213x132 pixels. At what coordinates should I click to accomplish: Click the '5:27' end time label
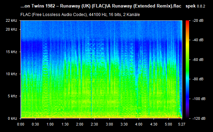[x=182, y=124]
